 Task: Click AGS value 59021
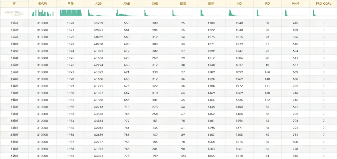coord(99,30)
